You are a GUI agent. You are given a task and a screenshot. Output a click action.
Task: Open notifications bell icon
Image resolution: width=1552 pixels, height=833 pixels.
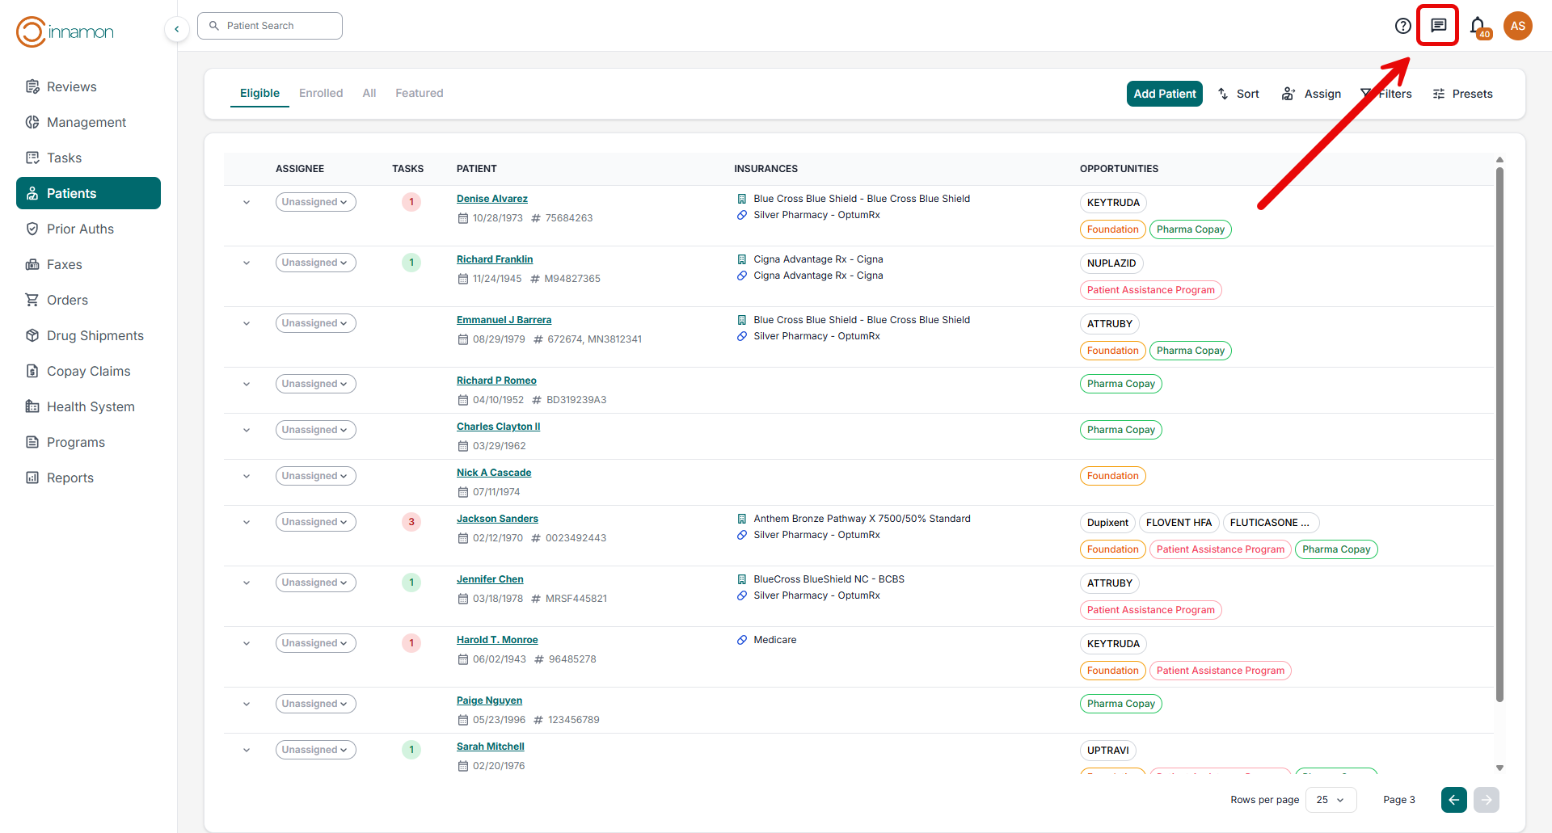coord(1478,27)
